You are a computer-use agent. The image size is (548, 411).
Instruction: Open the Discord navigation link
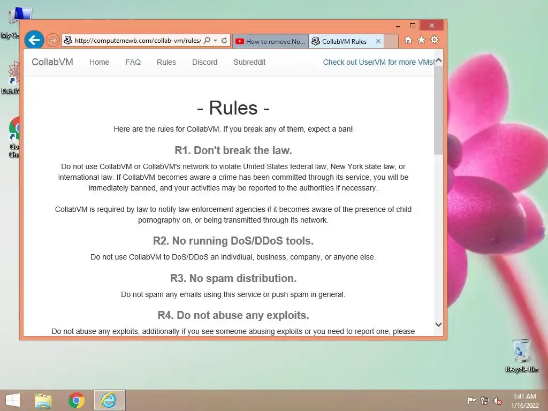(x=205, y=62)
